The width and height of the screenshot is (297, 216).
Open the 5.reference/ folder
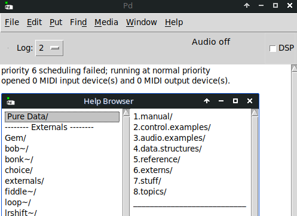tap(157, 159)
